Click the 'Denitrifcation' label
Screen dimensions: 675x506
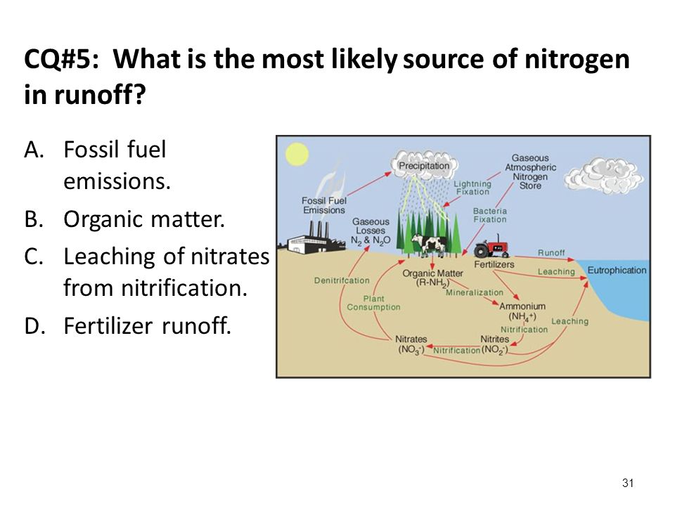[342, 280]
